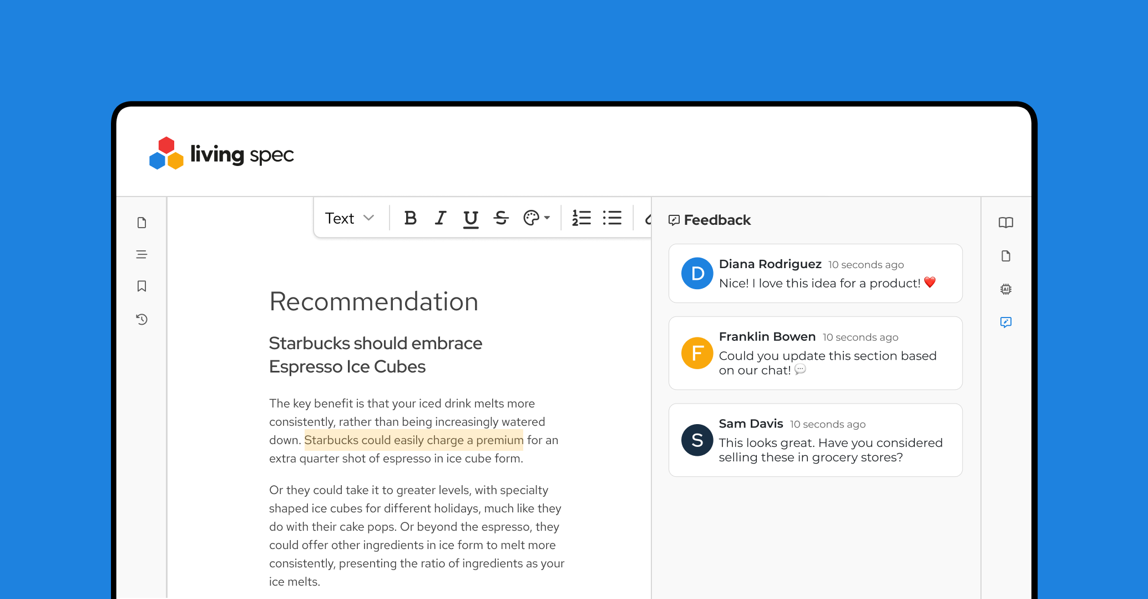1148x599 pixels.
Task: Open the outline lines icon in left sidebar
Action: pyautogui.click(x=141, y=255)
